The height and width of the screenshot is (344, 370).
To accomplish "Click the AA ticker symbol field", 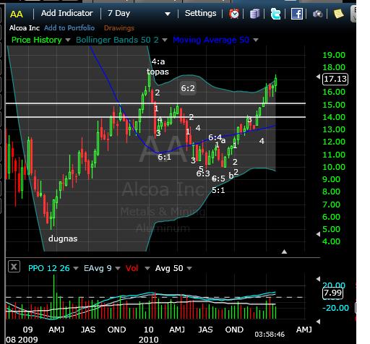I will pos(17,14).
